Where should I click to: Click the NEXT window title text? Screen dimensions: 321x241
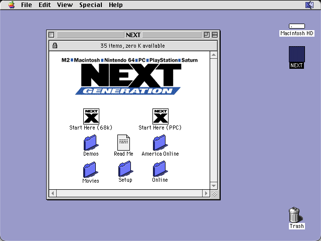[x=133, y=35]
